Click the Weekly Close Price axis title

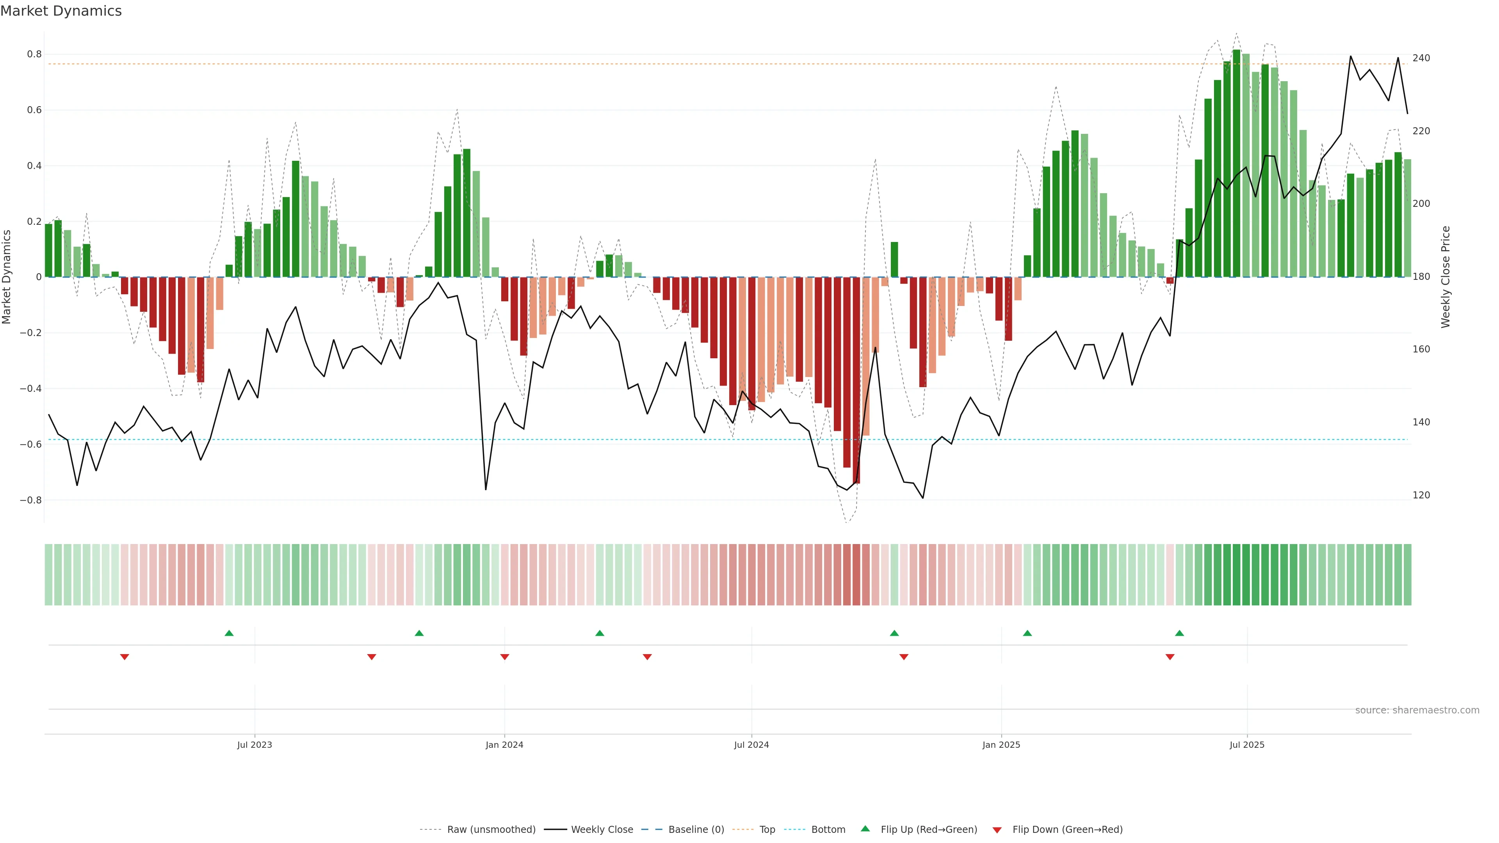coord(1446,277)
